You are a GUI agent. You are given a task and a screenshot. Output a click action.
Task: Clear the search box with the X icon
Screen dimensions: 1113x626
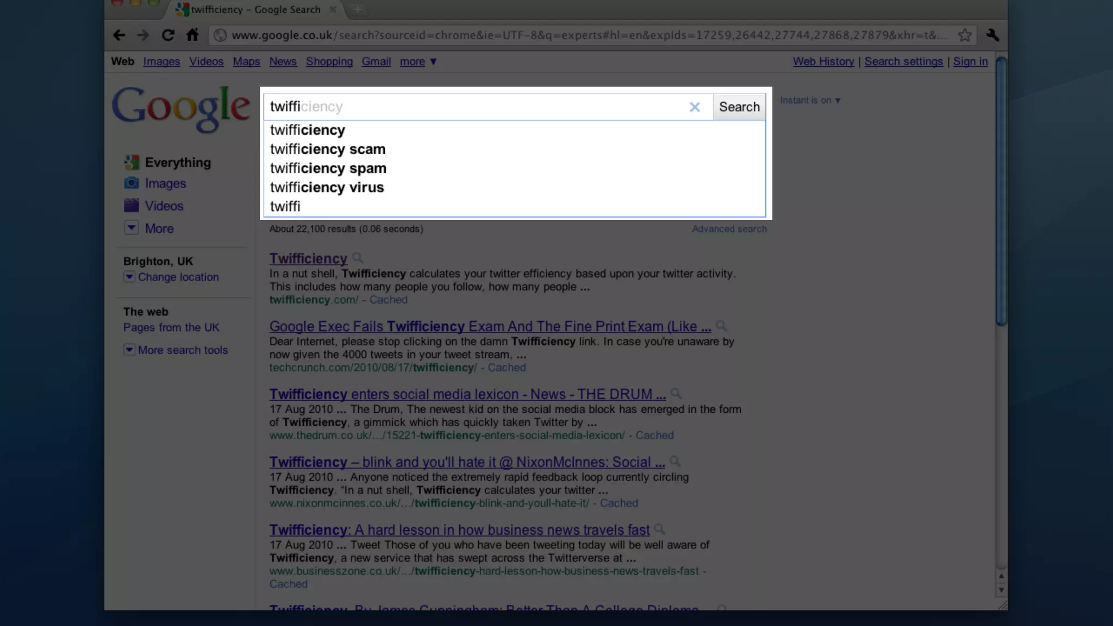[x=695, y=107]
